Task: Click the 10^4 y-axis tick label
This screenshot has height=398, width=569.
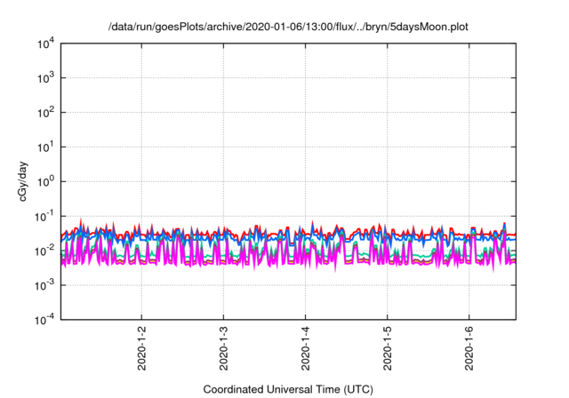Action: point(44,44)
